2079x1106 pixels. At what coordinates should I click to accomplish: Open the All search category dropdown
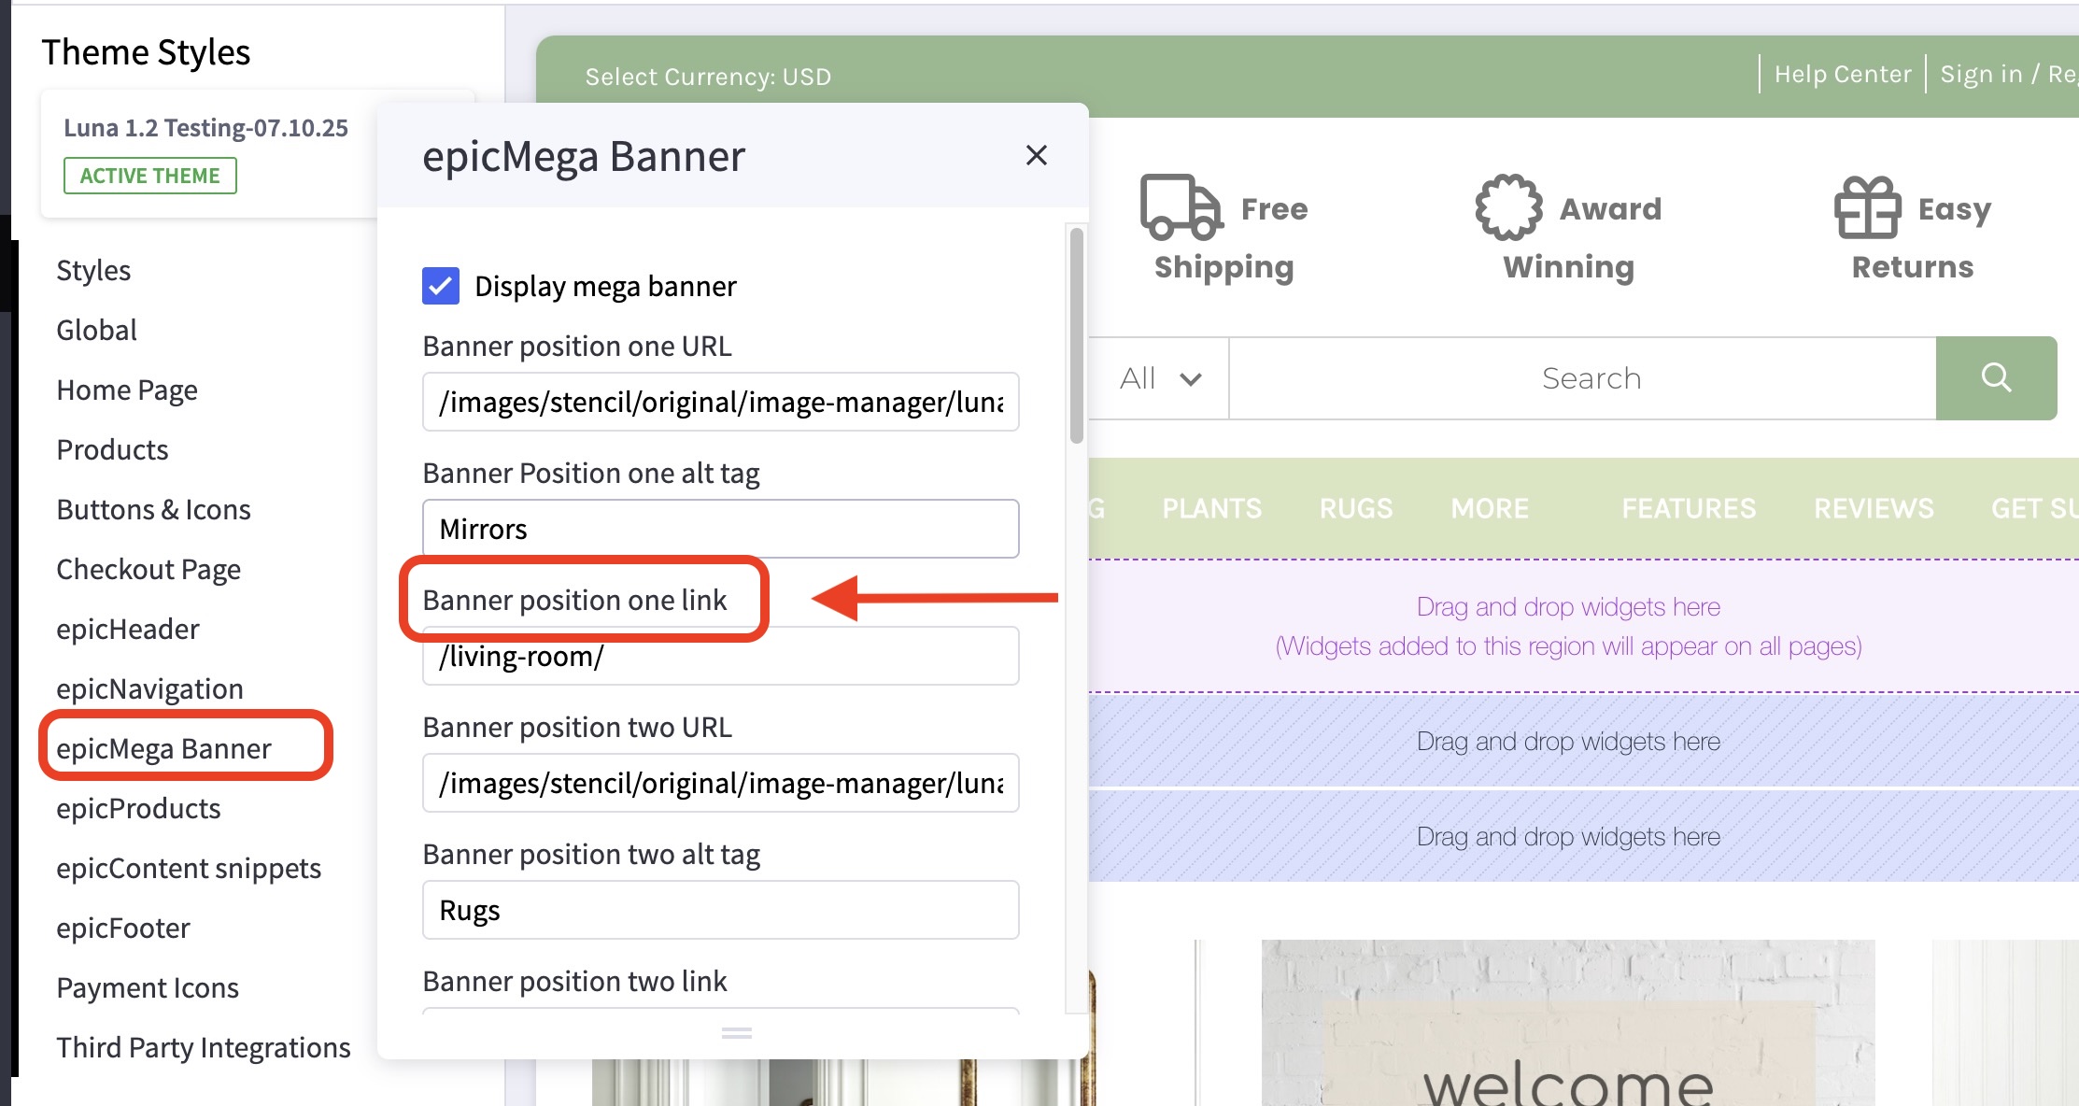(1158, 378)
